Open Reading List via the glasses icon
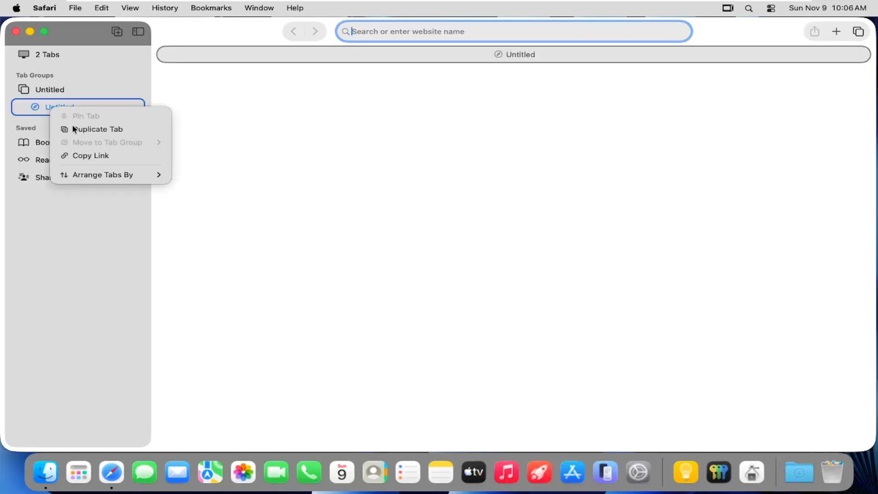878x494 pixels. [x=24, y=160]
